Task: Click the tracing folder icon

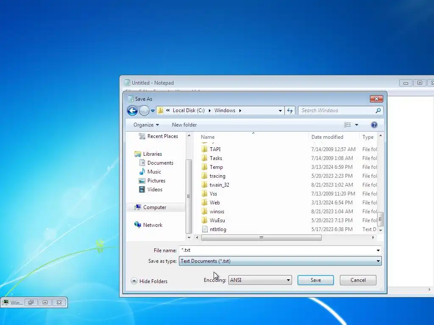Action: tap(204, 176)
